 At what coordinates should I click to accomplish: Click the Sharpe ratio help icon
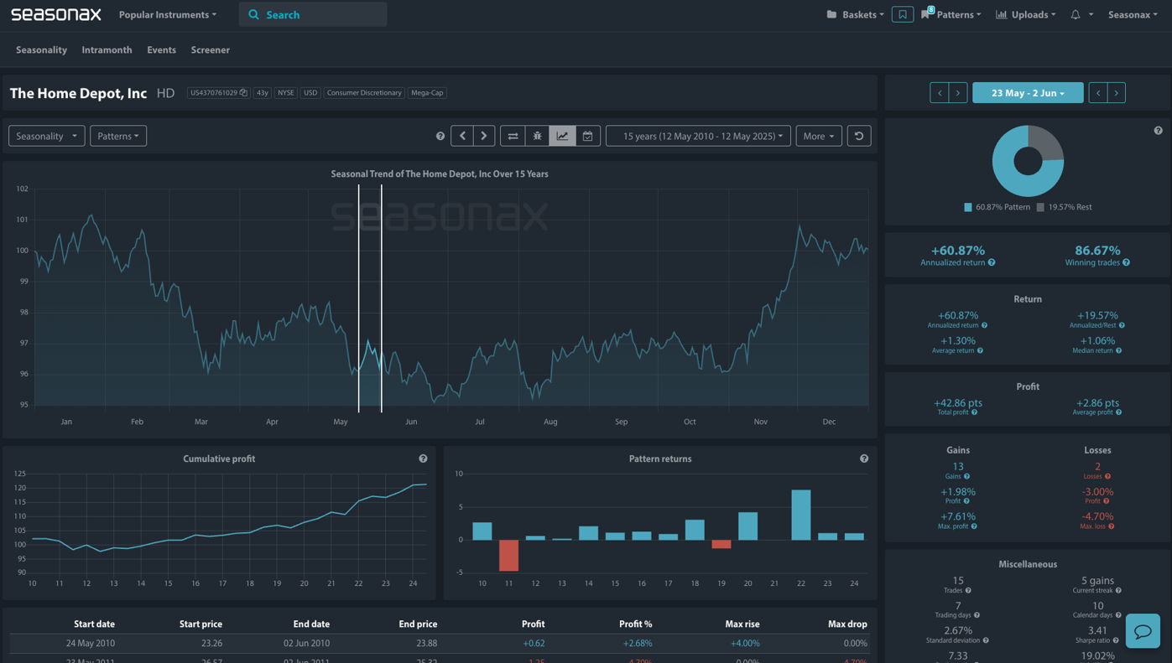coord(1115,640)
